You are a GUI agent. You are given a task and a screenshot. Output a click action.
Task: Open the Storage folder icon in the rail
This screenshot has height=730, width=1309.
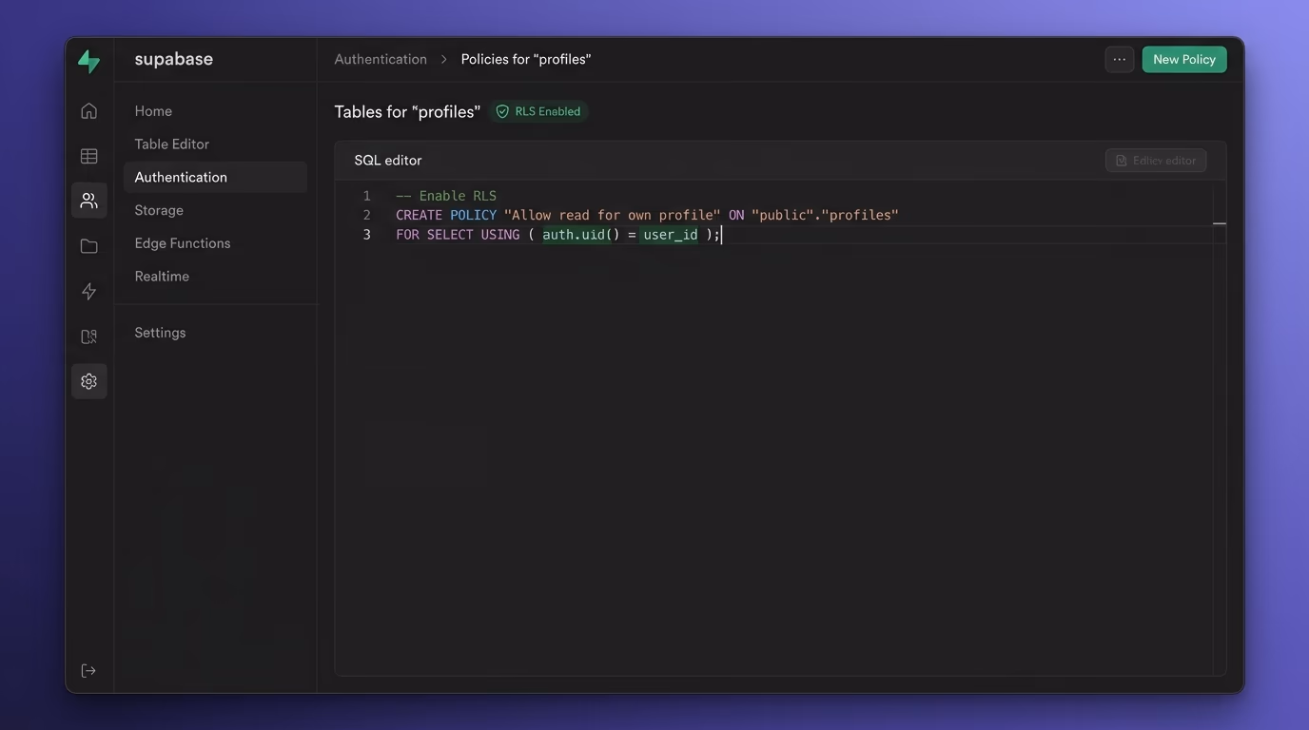point(88,246)
